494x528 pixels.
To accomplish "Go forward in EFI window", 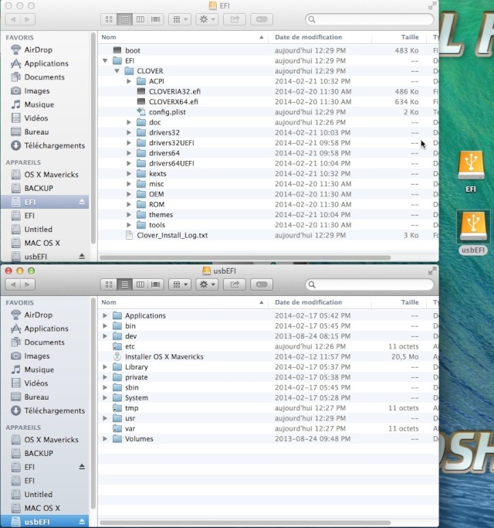I will point(28,19).
